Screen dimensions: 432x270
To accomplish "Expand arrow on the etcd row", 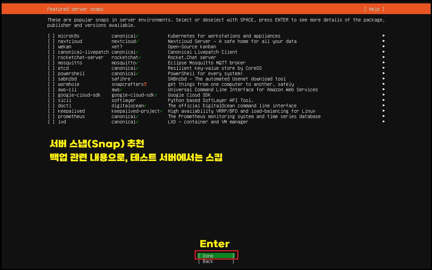I will pyautogui.click(x=384, y=68).
